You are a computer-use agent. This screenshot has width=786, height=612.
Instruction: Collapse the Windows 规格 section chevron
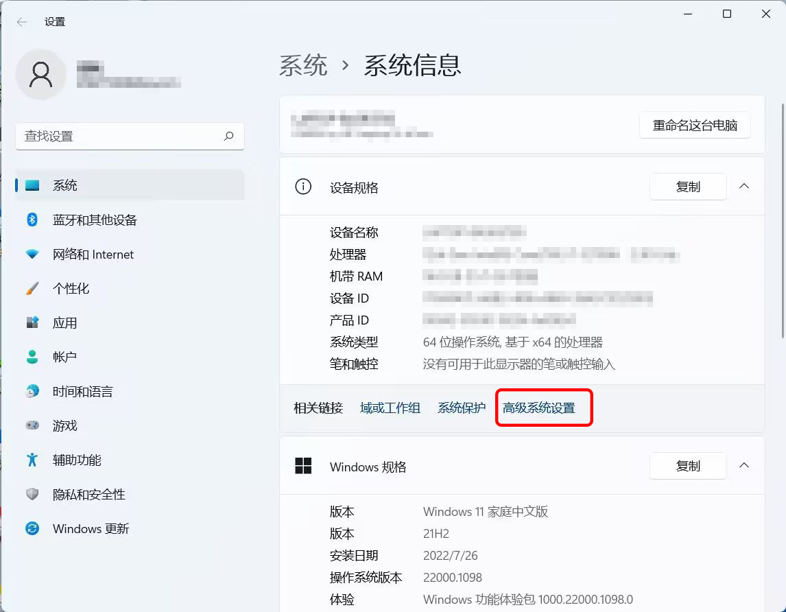coord(744,466)
